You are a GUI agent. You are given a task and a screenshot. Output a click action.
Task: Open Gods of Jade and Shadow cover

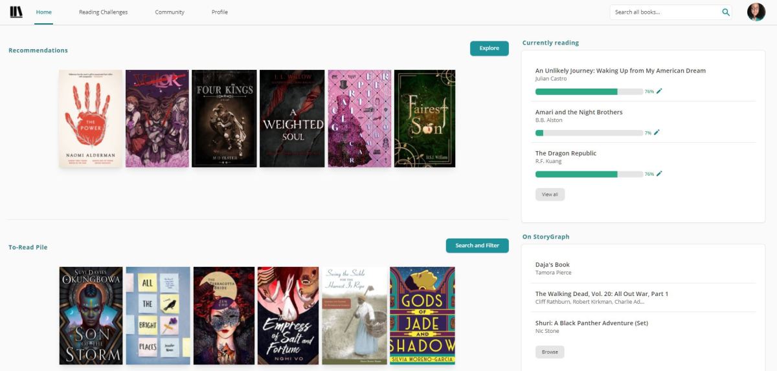click(x=422, y=315)
